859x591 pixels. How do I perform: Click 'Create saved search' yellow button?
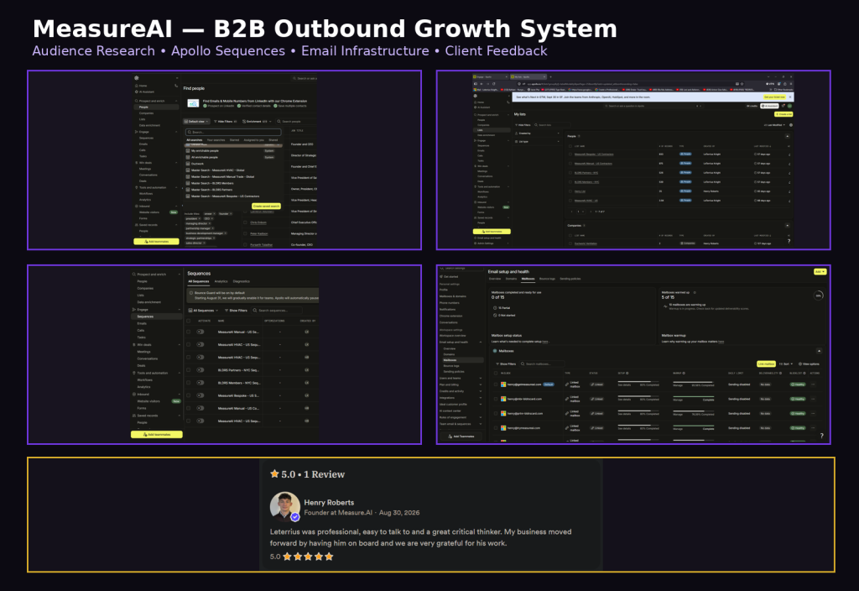pos(266,207)
